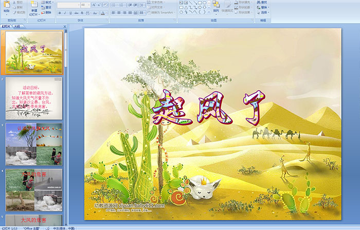Image resolution: width=360 pixels, height=230 pixels.
Task: Click the spell check icon in the status bar
Action: point(47,228)
